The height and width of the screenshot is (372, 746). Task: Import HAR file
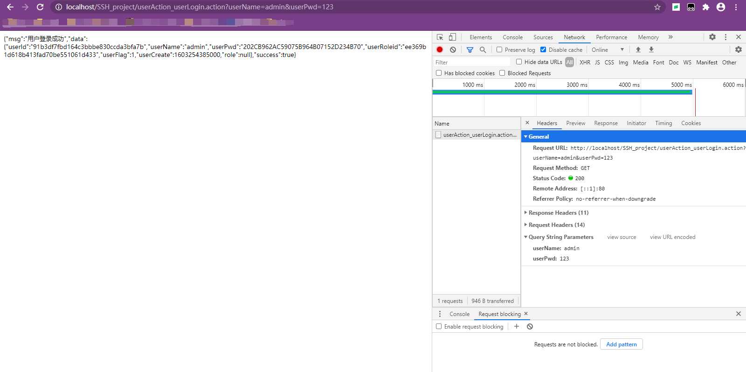(638, 49)
